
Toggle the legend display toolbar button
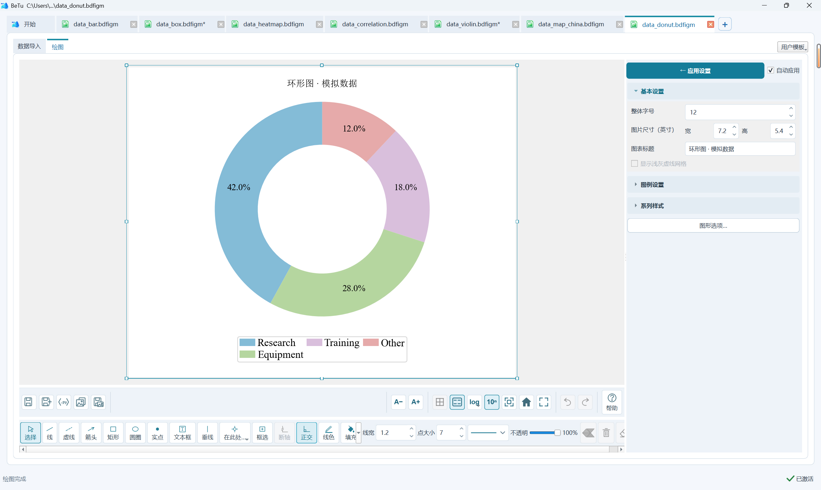pos(457,402)
